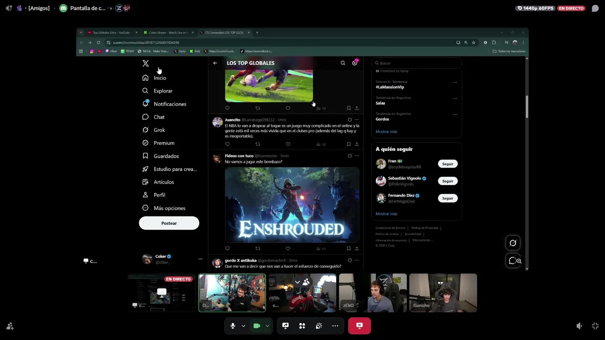The image size is (605, 340).
Task: Click the Postear button
Action: [x=169, y=223]
